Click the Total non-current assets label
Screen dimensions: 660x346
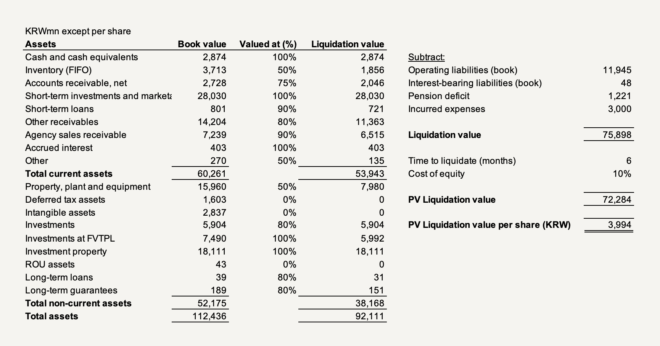(x=78, y=303)
